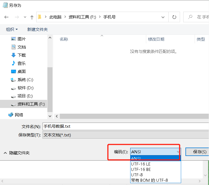Screen dimensions: 209x185
Task: Choose 带有 BOM 的 UTF-8 encoding
Action: (156, 180)
